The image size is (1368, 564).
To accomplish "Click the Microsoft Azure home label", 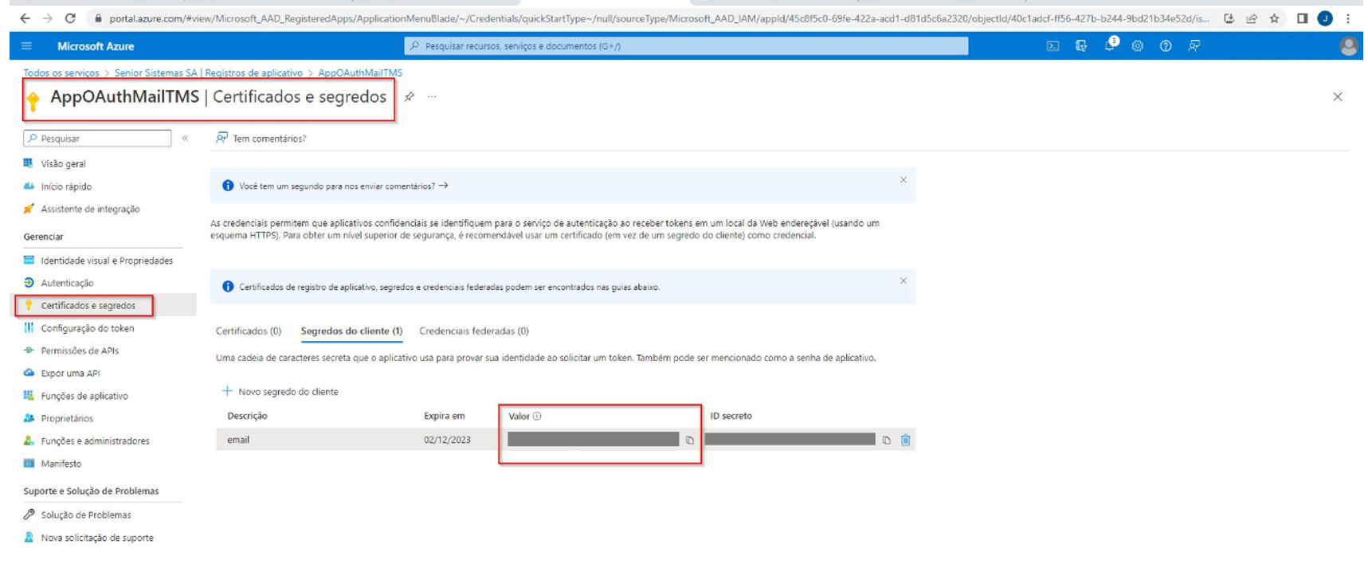I will (x=96, y=46).
